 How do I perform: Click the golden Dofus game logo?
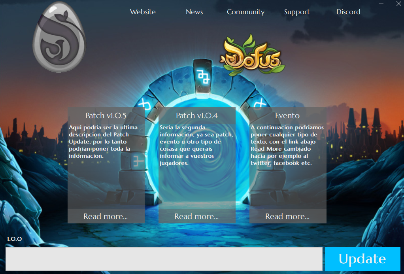click(x=252, y=55)
